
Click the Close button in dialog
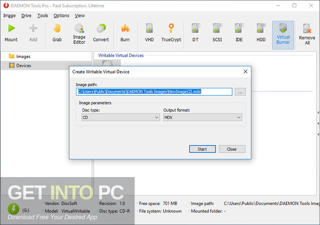click(232, 149)
